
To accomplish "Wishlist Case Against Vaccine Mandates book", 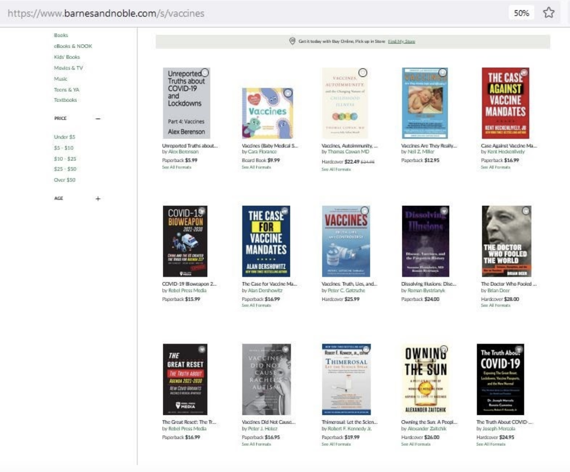I will pos(524,72).
